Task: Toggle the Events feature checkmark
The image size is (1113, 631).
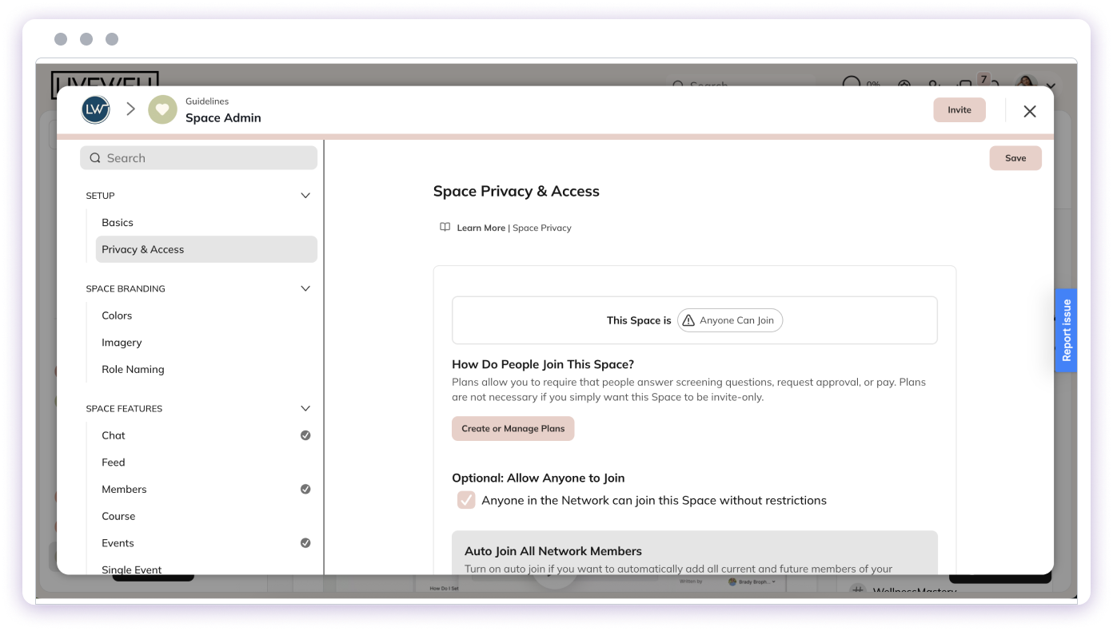Action: click(x=305, y=542)
